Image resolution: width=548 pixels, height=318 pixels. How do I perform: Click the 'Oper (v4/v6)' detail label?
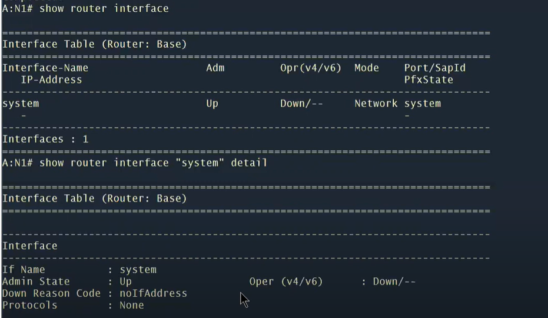[286, 281]
